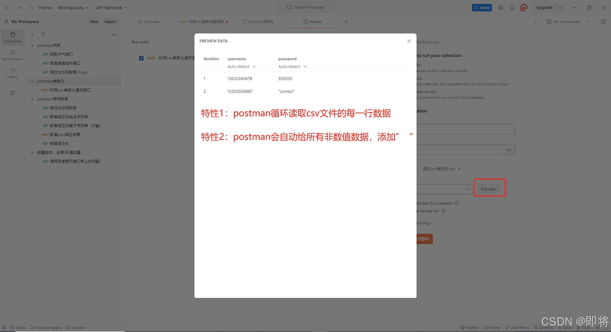This screenshot has height=332, width=611.
Task: Go to Home
Action: pyautogui.click(x=45, y=8)
